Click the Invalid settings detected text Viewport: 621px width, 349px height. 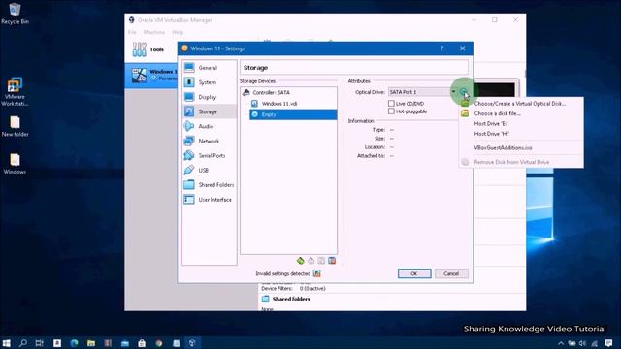pos(282,273)
